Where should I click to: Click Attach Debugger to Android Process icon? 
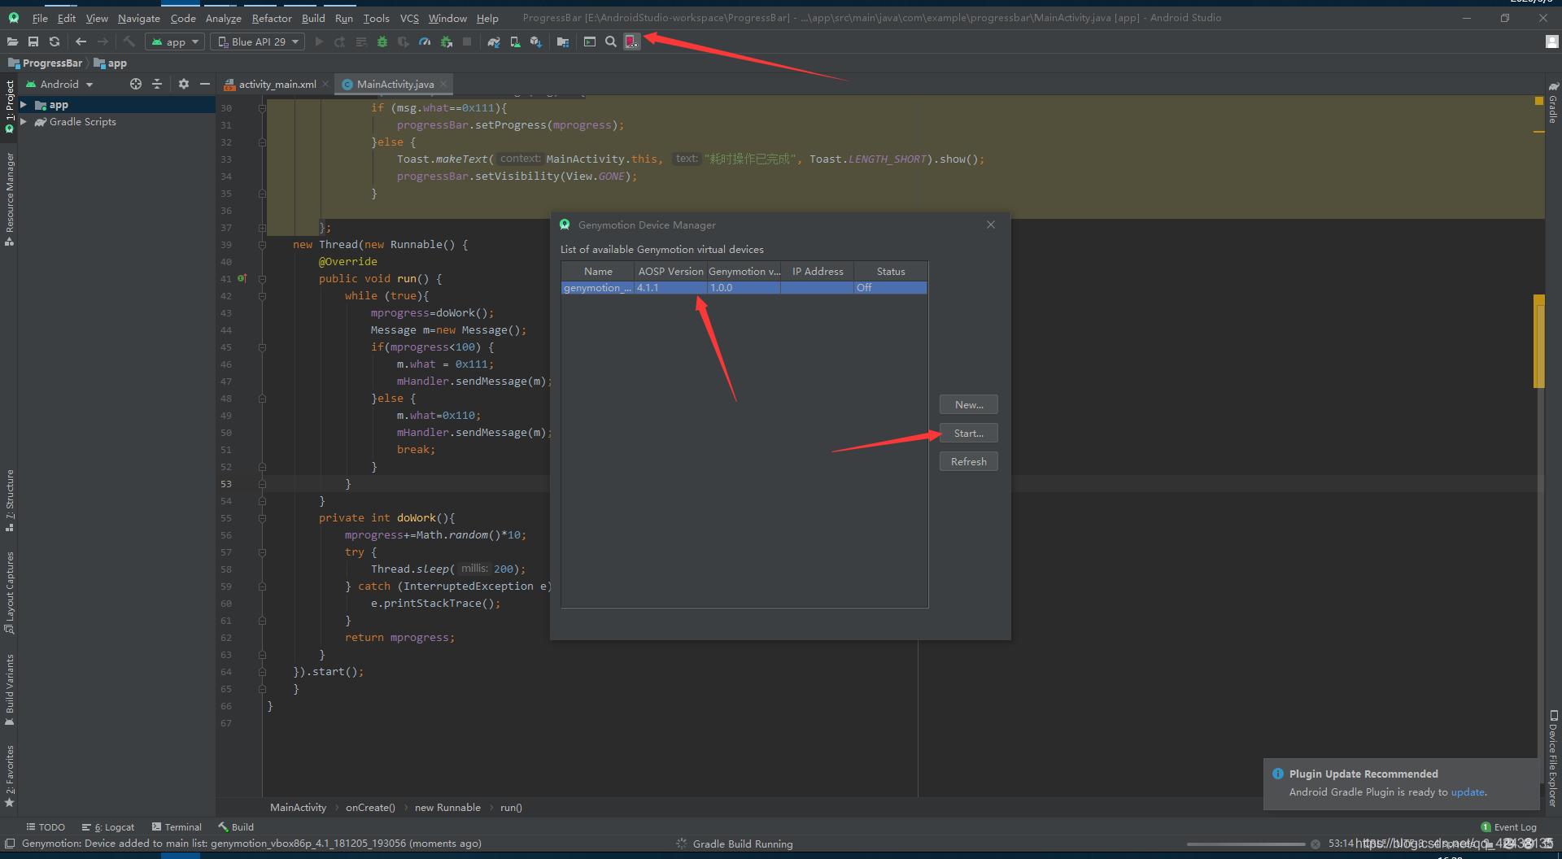pos(446,41)
